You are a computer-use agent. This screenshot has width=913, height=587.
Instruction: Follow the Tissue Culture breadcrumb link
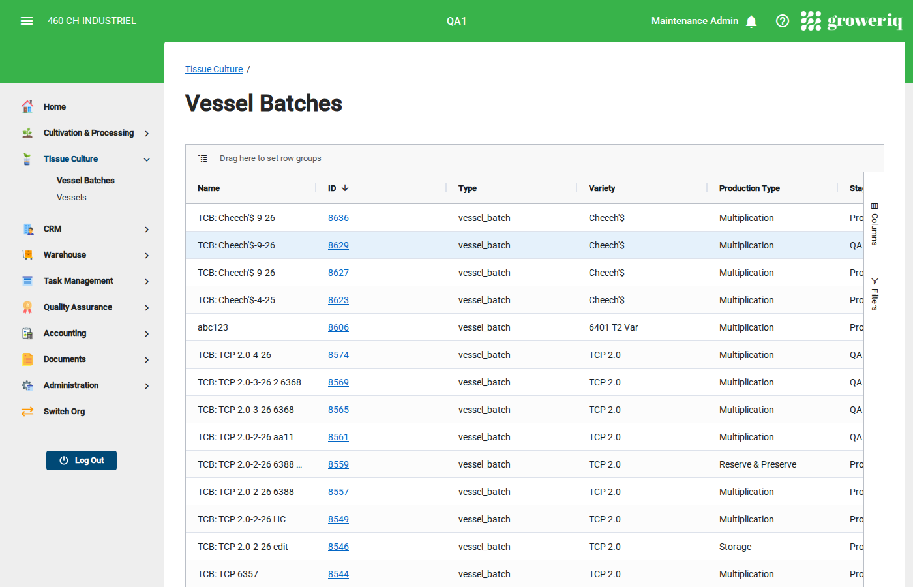coord(214,69)
